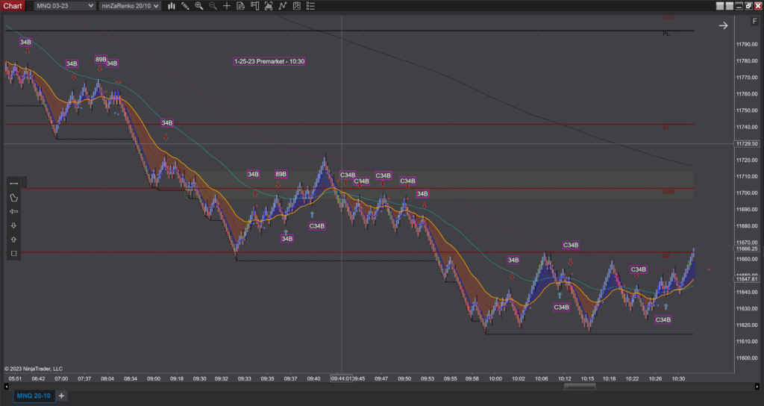The height and width of the screenshot is (406, 764).
Task: Click the red S1 level label
Action: pos(666,127)
